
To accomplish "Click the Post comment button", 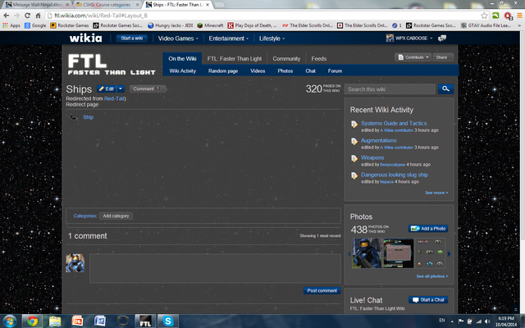I will [322, 290].
